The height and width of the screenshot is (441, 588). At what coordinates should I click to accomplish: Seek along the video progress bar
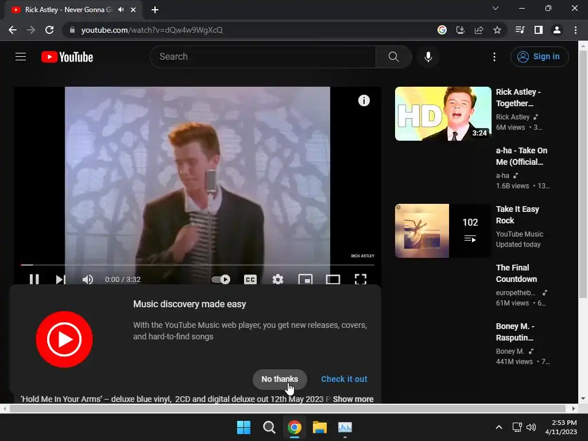coord(198,265)
